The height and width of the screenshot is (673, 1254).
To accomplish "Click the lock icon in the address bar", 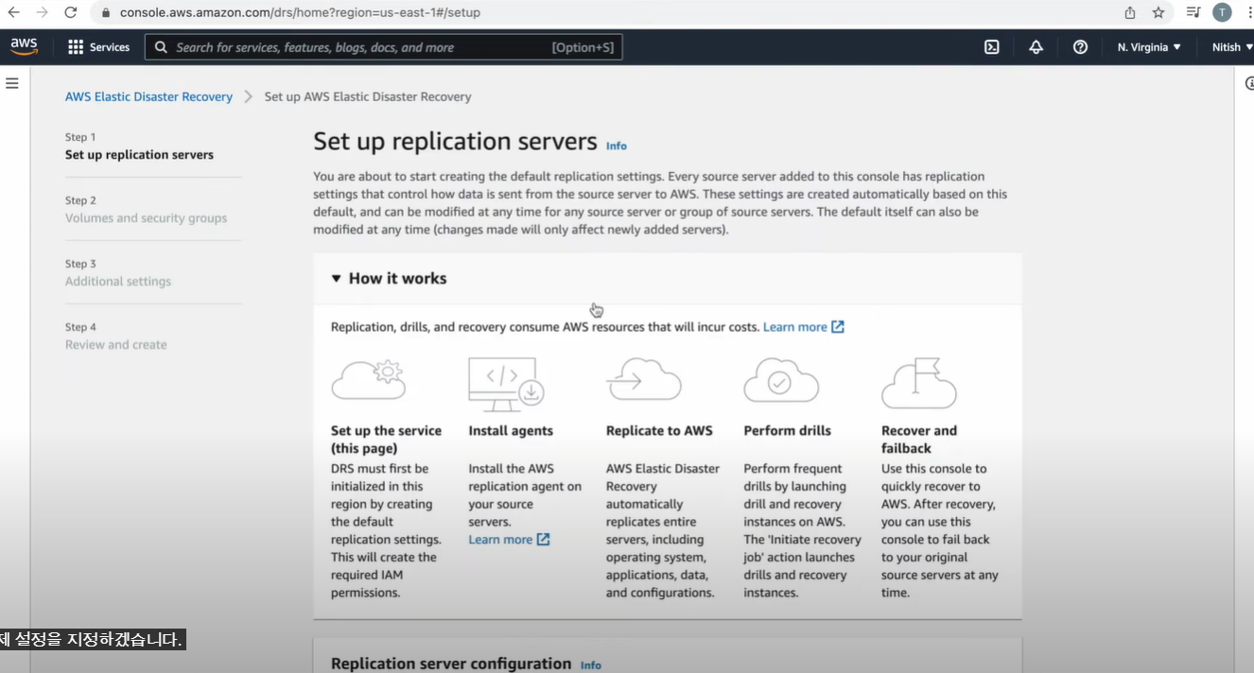I will click(105, 13).
